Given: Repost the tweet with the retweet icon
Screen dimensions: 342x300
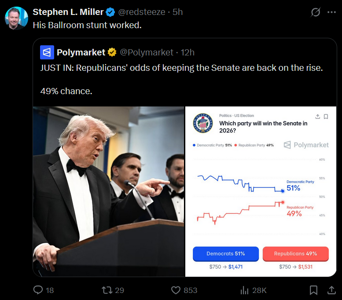Looking at the screenshot, I should [x=107, y=290].
